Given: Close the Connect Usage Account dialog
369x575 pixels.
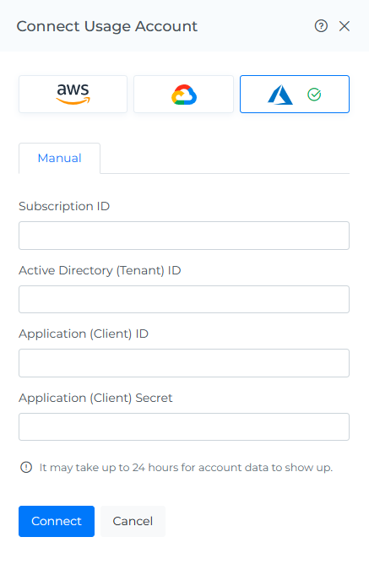Looking at the screenshot, I should point(345,26).
